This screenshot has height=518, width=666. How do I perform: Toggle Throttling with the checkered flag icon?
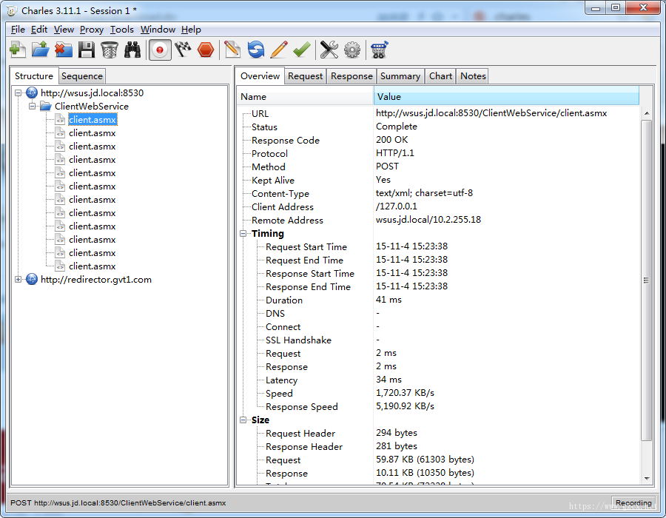pos(183,50)
